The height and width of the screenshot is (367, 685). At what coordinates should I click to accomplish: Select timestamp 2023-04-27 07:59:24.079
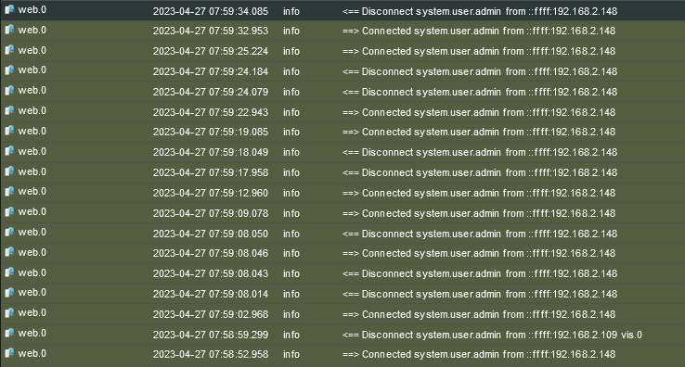tap(211, 92)
